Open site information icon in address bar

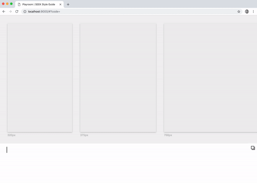25,12
